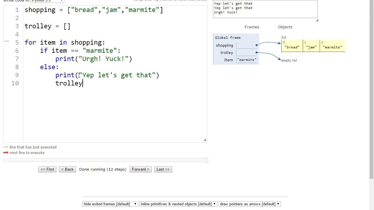374x210 pixels.
Task: Click the program output text box
Action: tap(265, 9)
